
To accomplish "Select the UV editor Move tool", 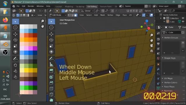I will (15, 34).
